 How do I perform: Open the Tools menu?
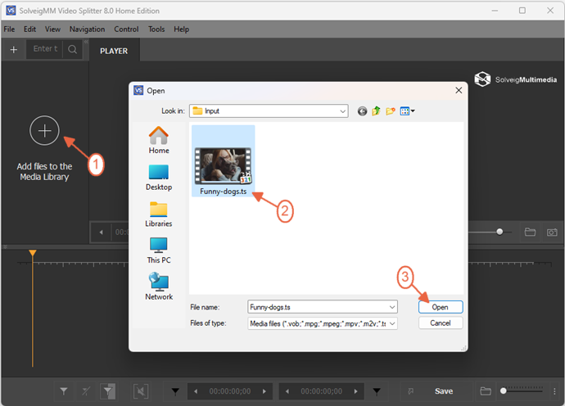tap(156, 29)
